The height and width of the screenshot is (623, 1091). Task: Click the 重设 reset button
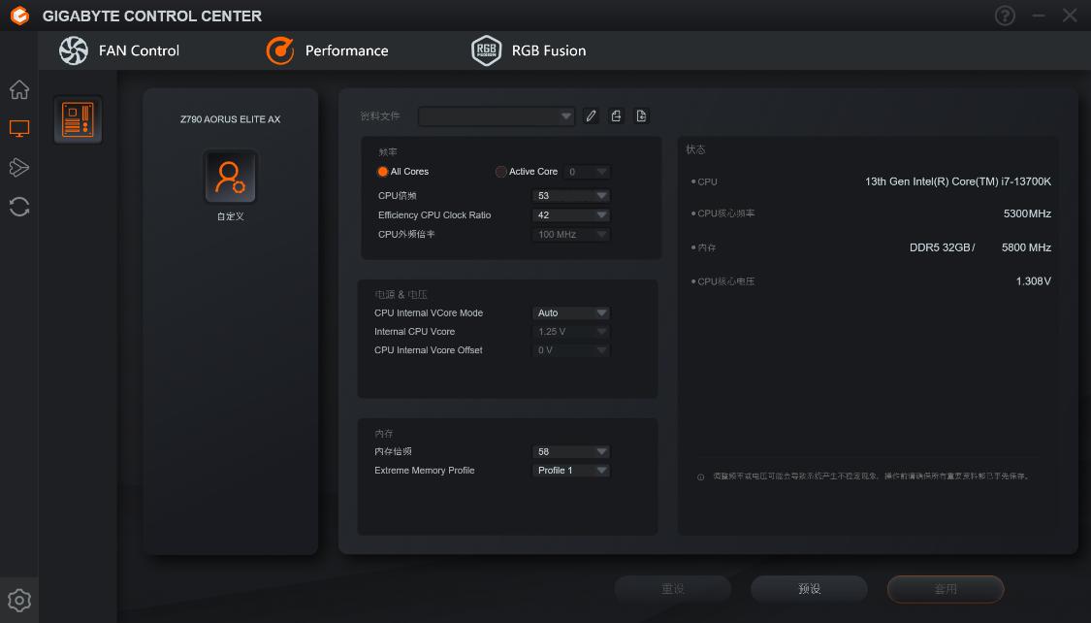pos(672,588)
